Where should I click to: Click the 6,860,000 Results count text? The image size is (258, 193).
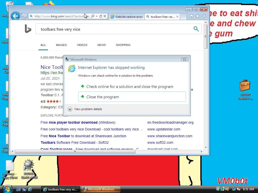pyautogui.click(x=52, y=58)
